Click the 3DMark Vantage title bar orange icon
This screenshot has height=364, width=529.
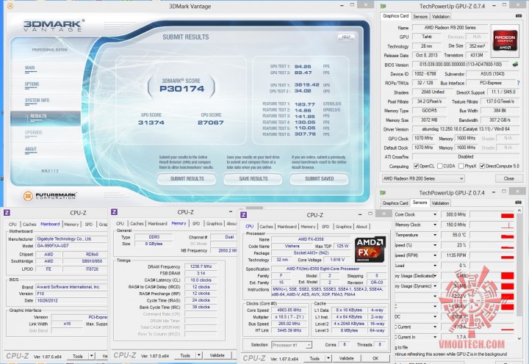tap(10, 6)
